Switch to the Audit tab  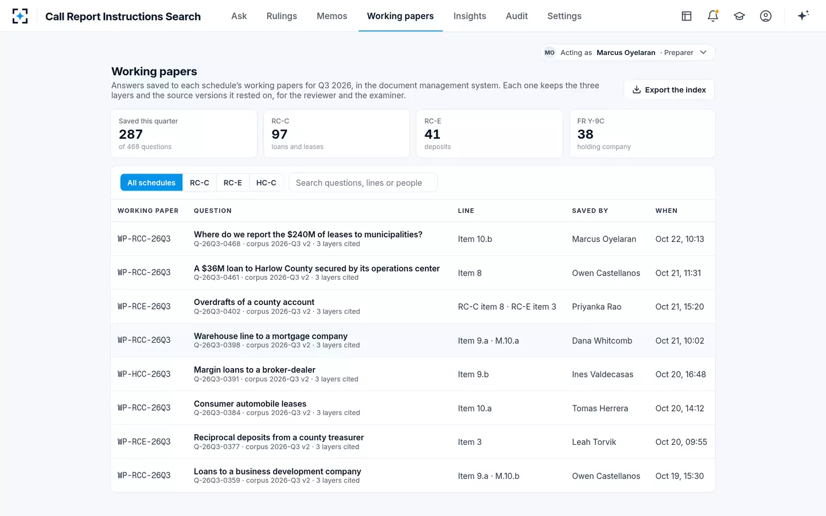tap(517, 16)
